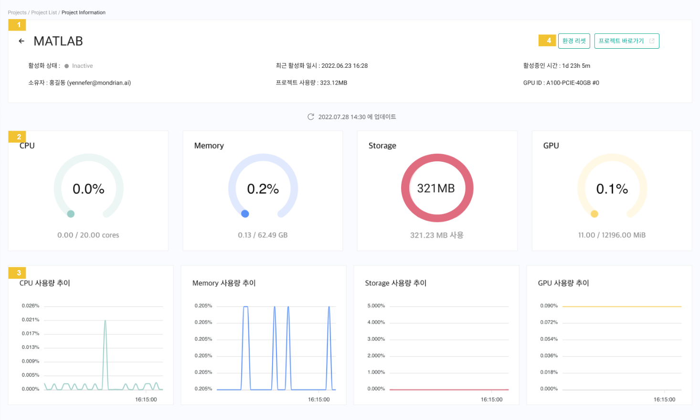Click the 0.0% value in CPU gauge

coord(88,189)
